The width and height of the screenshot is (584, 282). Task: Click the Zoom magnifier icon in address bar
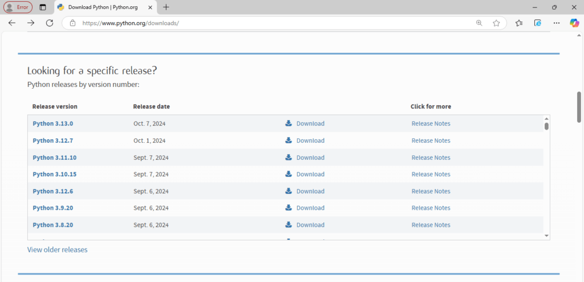(479, 23)
